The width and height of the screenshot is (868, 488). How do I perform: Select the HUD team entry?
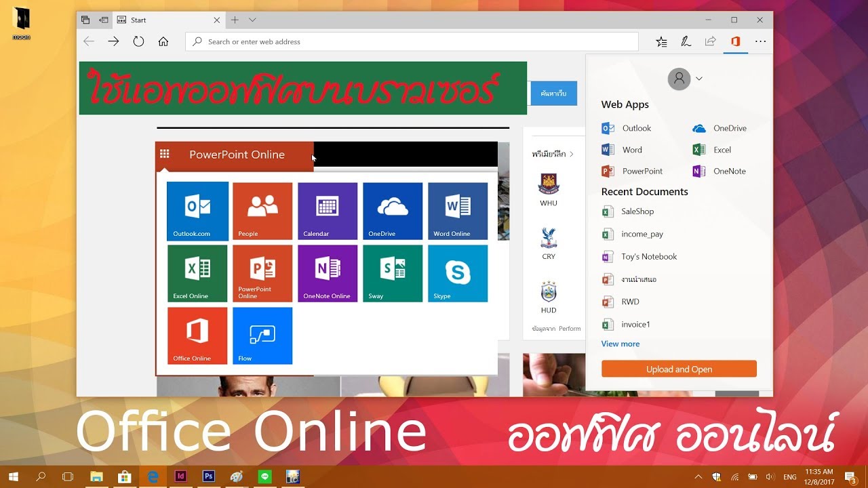coord(549,298)
